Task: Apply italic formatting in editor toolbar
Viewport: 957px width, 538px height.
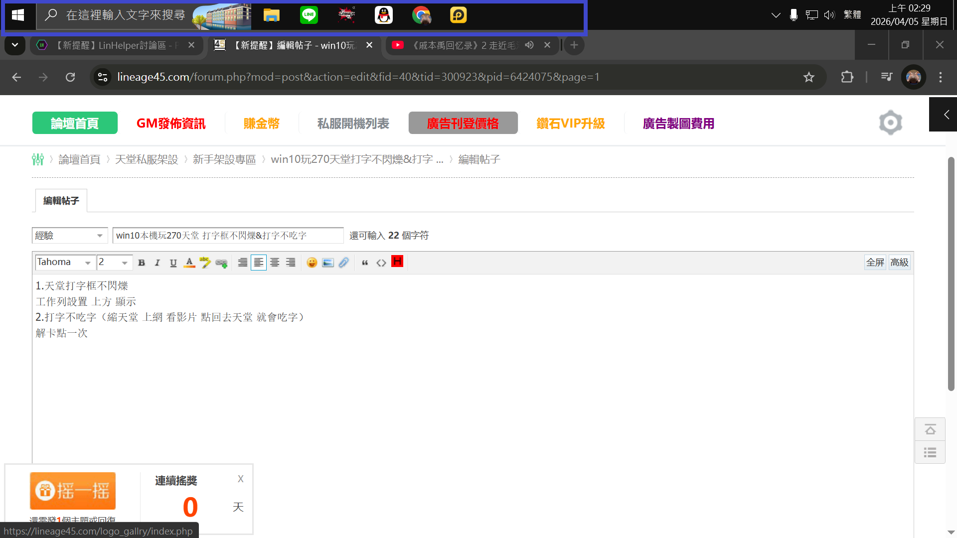Action: (x=158, y=263)
